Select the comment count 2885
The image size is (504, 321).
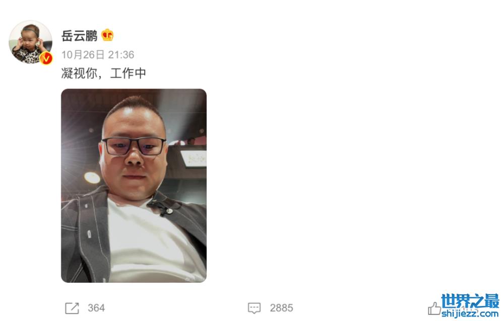pyautogui.click(x=281, y=308)
